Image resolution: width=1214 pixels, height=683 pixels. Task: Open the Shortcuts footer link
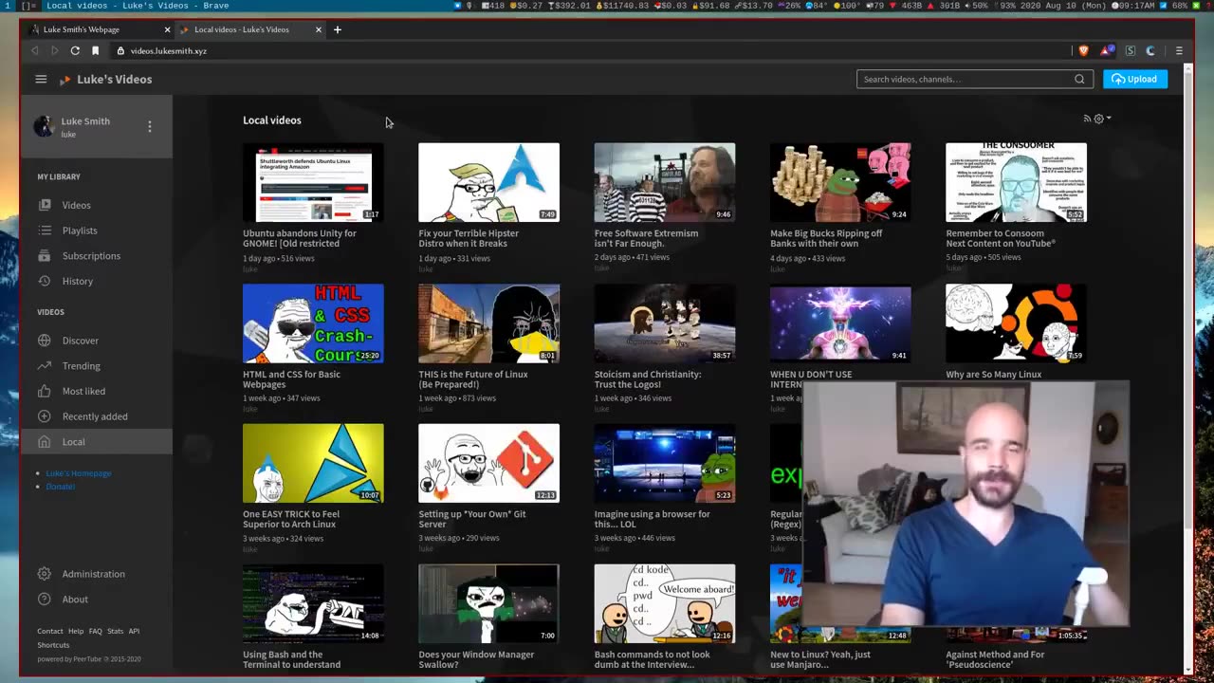53,645
